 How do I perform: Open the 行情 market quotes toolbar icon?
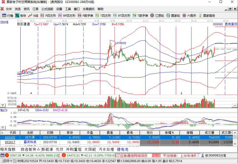(x=8, y=15)
